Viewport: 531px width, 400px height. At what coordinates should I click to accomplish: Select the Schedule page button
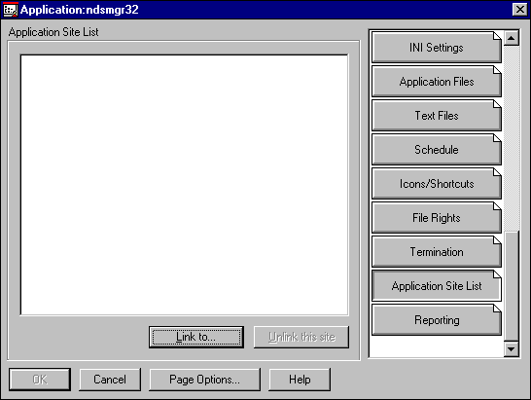(437, 150)
